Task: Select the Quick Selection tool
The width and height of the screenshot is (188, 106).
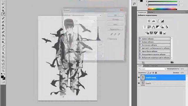Action: pyautogui.click(x=3, y=7)
